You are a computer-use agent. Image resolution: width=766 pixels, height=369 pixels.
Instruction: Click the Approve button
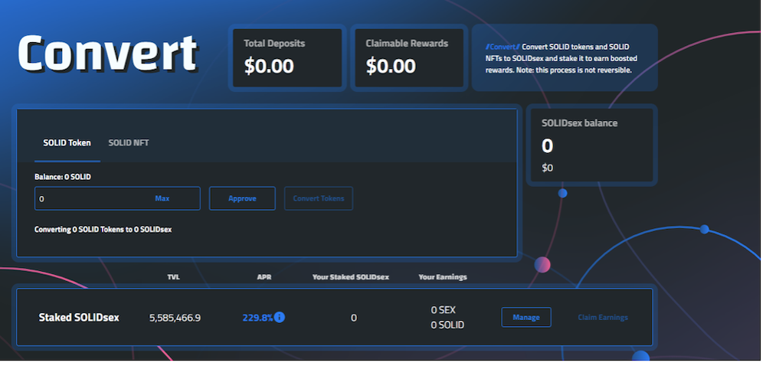pyautogui.click(x=242, y=198)
